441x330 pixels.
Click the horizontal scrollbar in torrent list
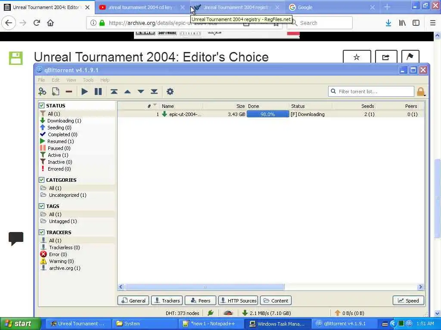pyautogui.click(x=205, y=287)
